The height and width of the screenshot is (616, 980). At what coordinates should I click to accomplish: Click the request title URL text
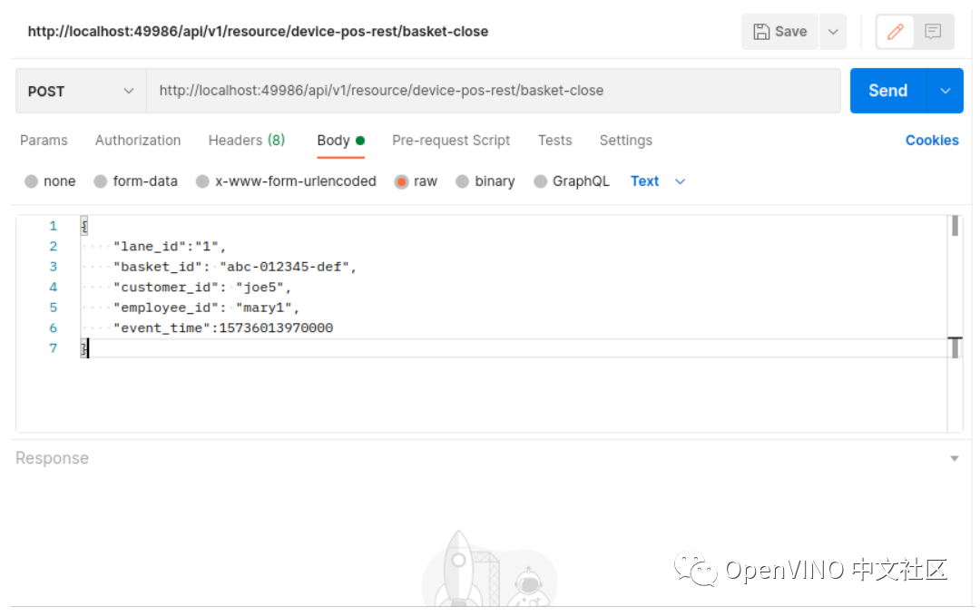coord(258,32)
